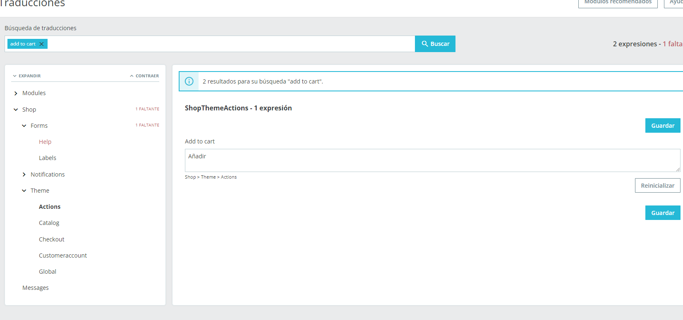Click the info icon in results banner
Viewport: 683px width, 320px height.
189,81
